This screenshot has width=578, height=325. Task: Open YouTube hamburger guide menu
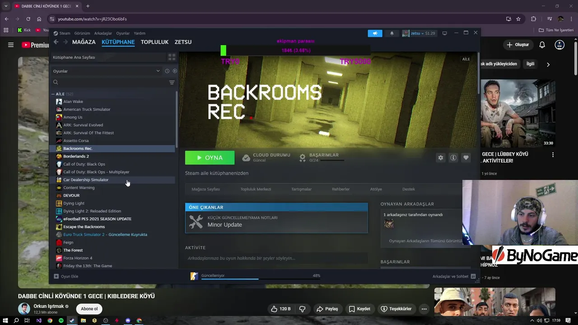11,45
